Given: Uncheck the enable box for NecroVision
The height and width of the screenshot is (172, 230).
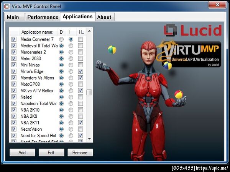Looking at the screenshot, I should coord(14,129).
